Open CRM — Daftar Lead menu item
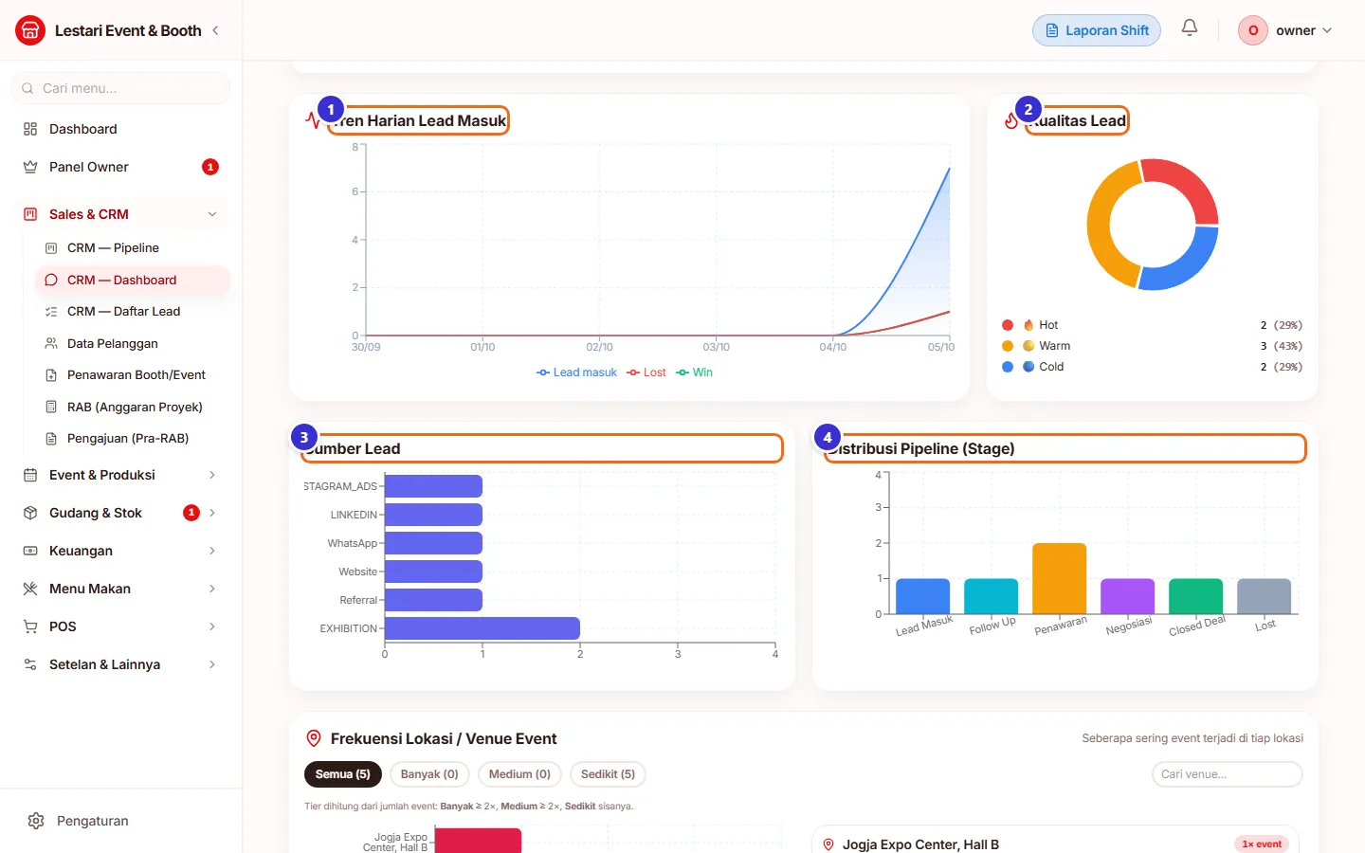This screenshot has width=1365, height=853. click(133, 311)
